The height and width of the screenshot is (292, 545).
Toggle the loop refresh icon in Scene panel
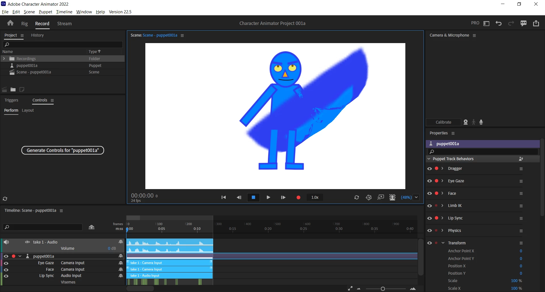point(357,197)
